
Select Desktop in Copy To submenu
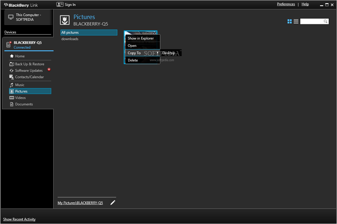tap(171, 53)
